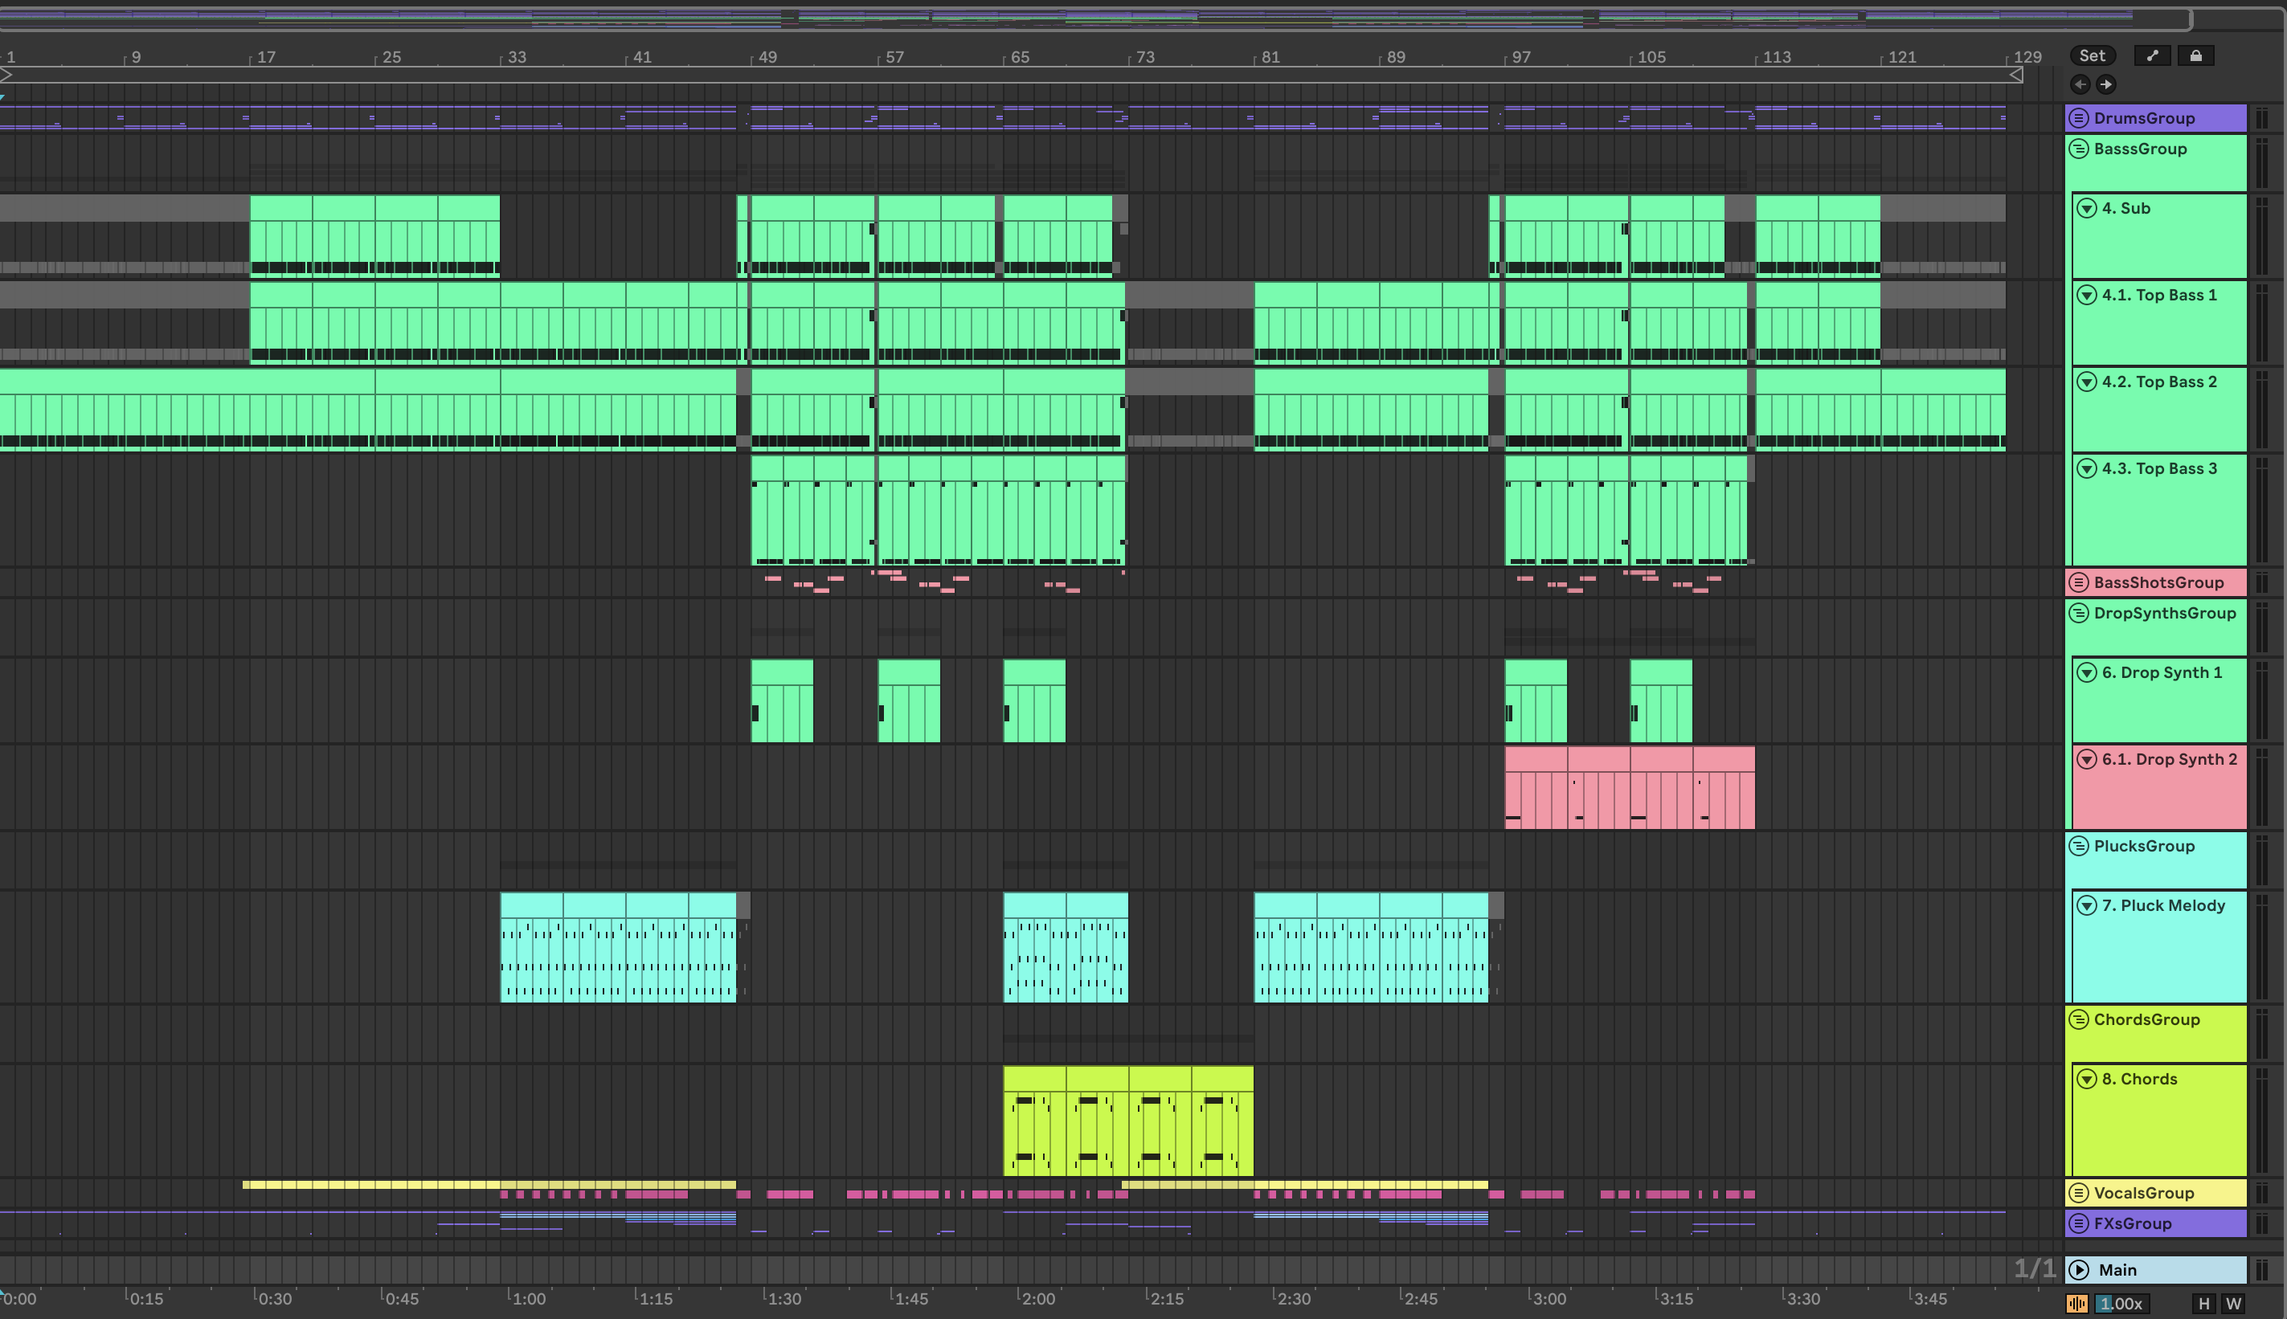Select the BassShotsGroup track name

2158,582
